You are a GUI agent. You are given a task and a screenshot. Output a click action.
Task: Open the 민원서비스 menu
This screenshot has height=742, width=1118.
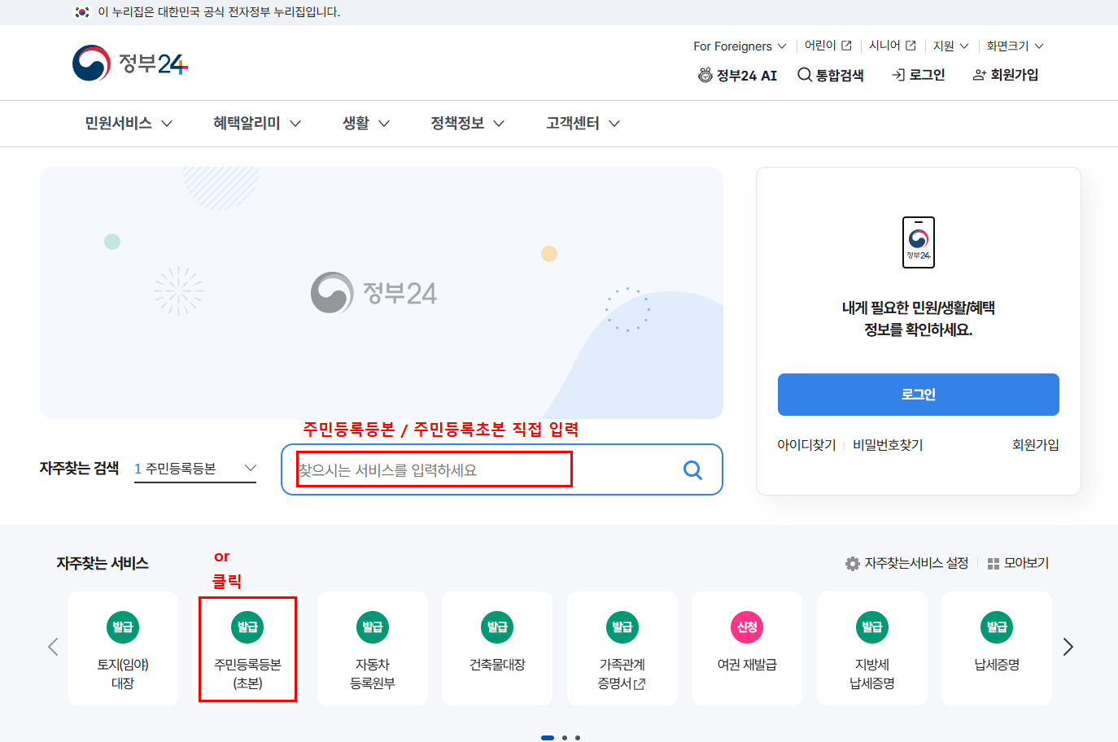[118, 124]
